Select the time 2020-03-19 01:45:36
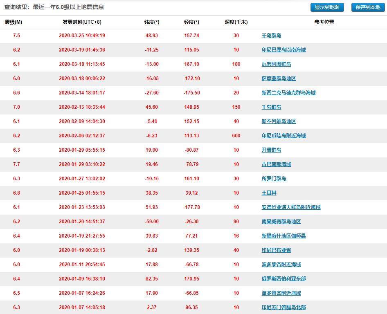The height and width of the screenshot is (314, 387). pyautogui.click(x=82, y=50)
